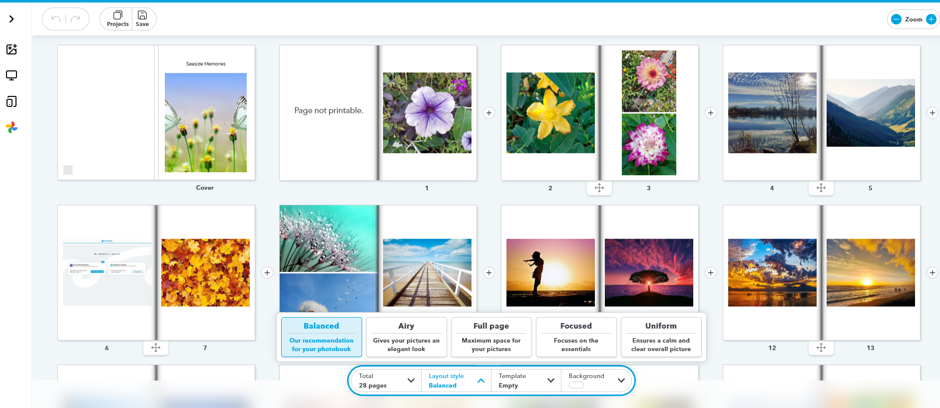
Task: Switch to the Focused layout option
Action: [576, 337]
